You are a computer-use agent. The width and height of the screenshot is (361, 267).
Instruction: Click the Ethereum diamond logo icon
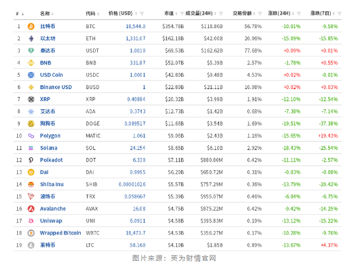tap(31, 38)
